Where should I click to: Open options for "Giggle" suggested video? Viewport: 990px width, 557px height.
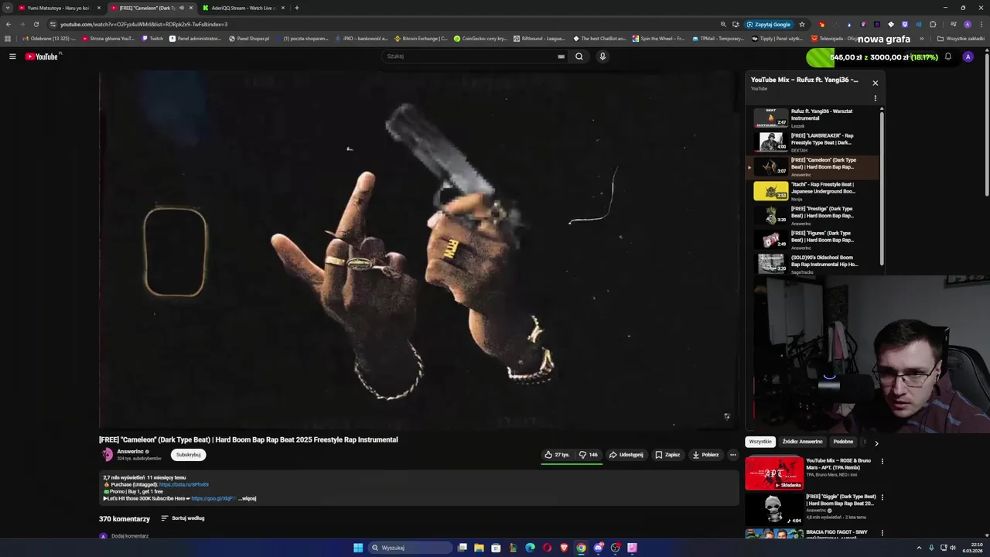tap(882, 497)
